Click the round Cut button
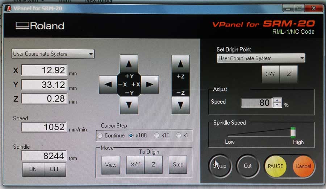 [248, 166]
